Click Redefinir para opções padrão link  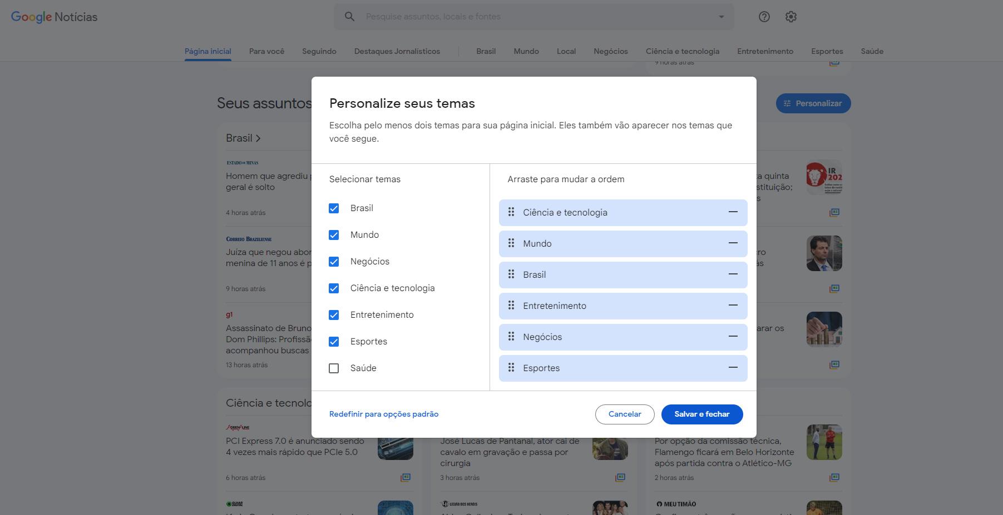[x=384, y=414]
